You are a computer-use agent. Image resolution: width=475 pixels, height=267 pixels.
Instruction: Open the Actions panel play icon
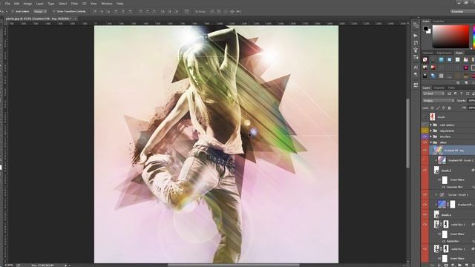(416, 36)
